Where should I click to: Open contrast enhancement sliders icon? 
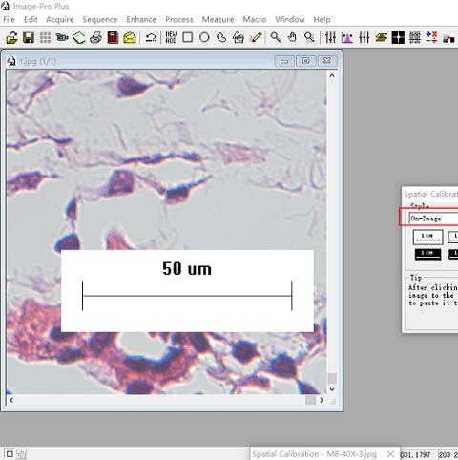pyautogui.click(x=330, y=38)
